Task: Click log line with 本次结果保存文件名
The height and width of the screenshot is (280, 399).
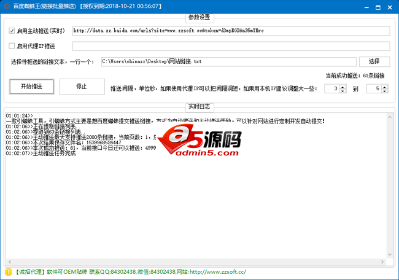Action: pos(64,142)
